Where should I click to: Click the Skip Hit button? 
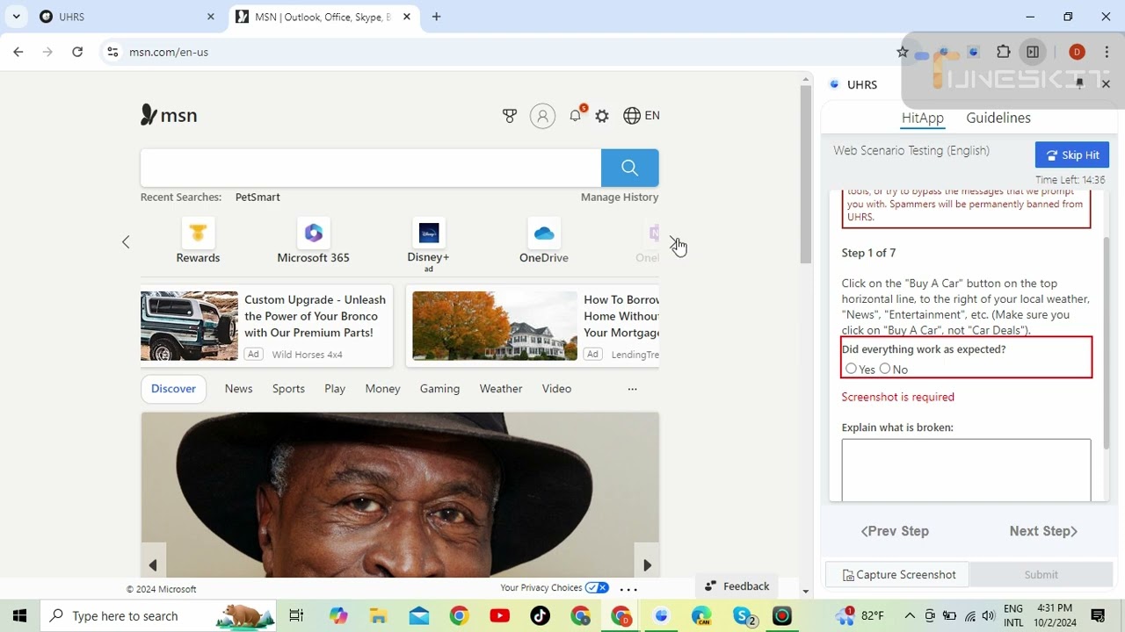tap(1072, 155)
